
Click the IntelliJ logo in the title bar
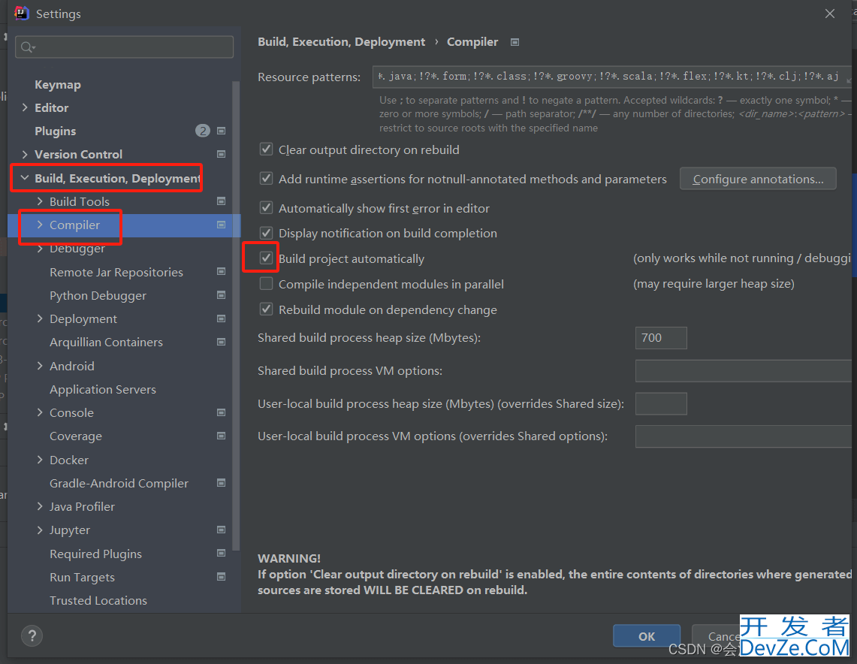tap(21, 13)
